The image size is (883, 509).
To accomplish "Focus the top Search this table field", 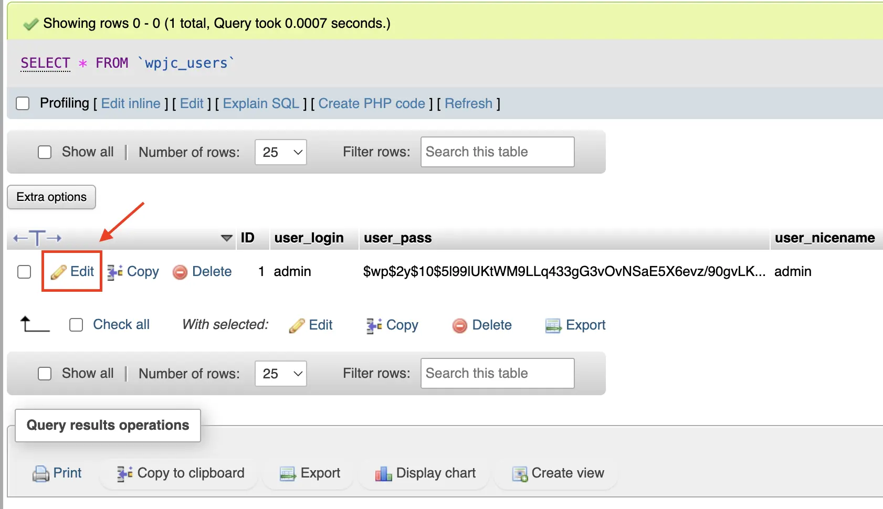I will click(497, 152).
